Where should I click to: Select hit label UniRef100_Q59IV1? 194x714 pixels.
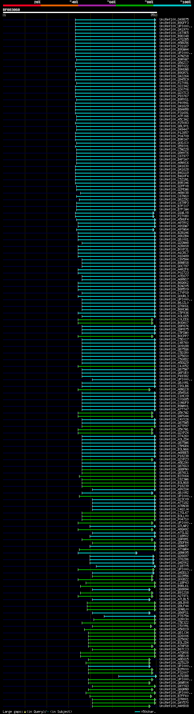(174, 146)
